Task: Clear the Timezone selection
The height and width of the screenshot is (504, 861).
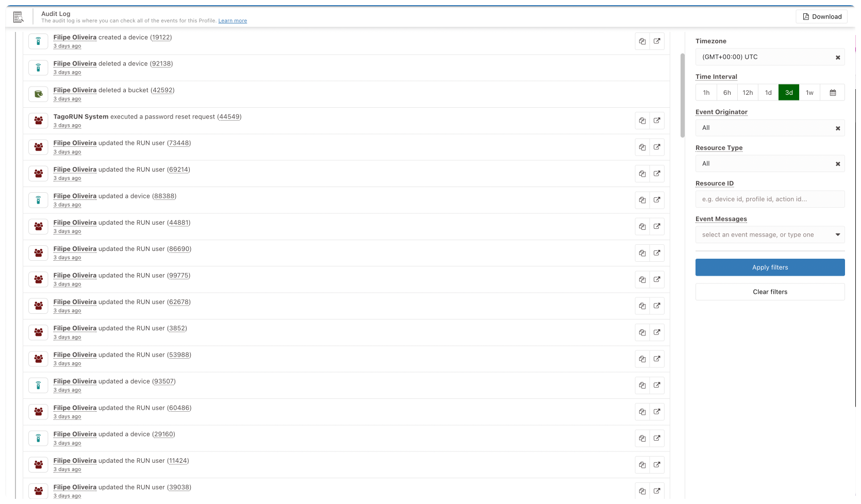Action: click(x=838, y=58)
